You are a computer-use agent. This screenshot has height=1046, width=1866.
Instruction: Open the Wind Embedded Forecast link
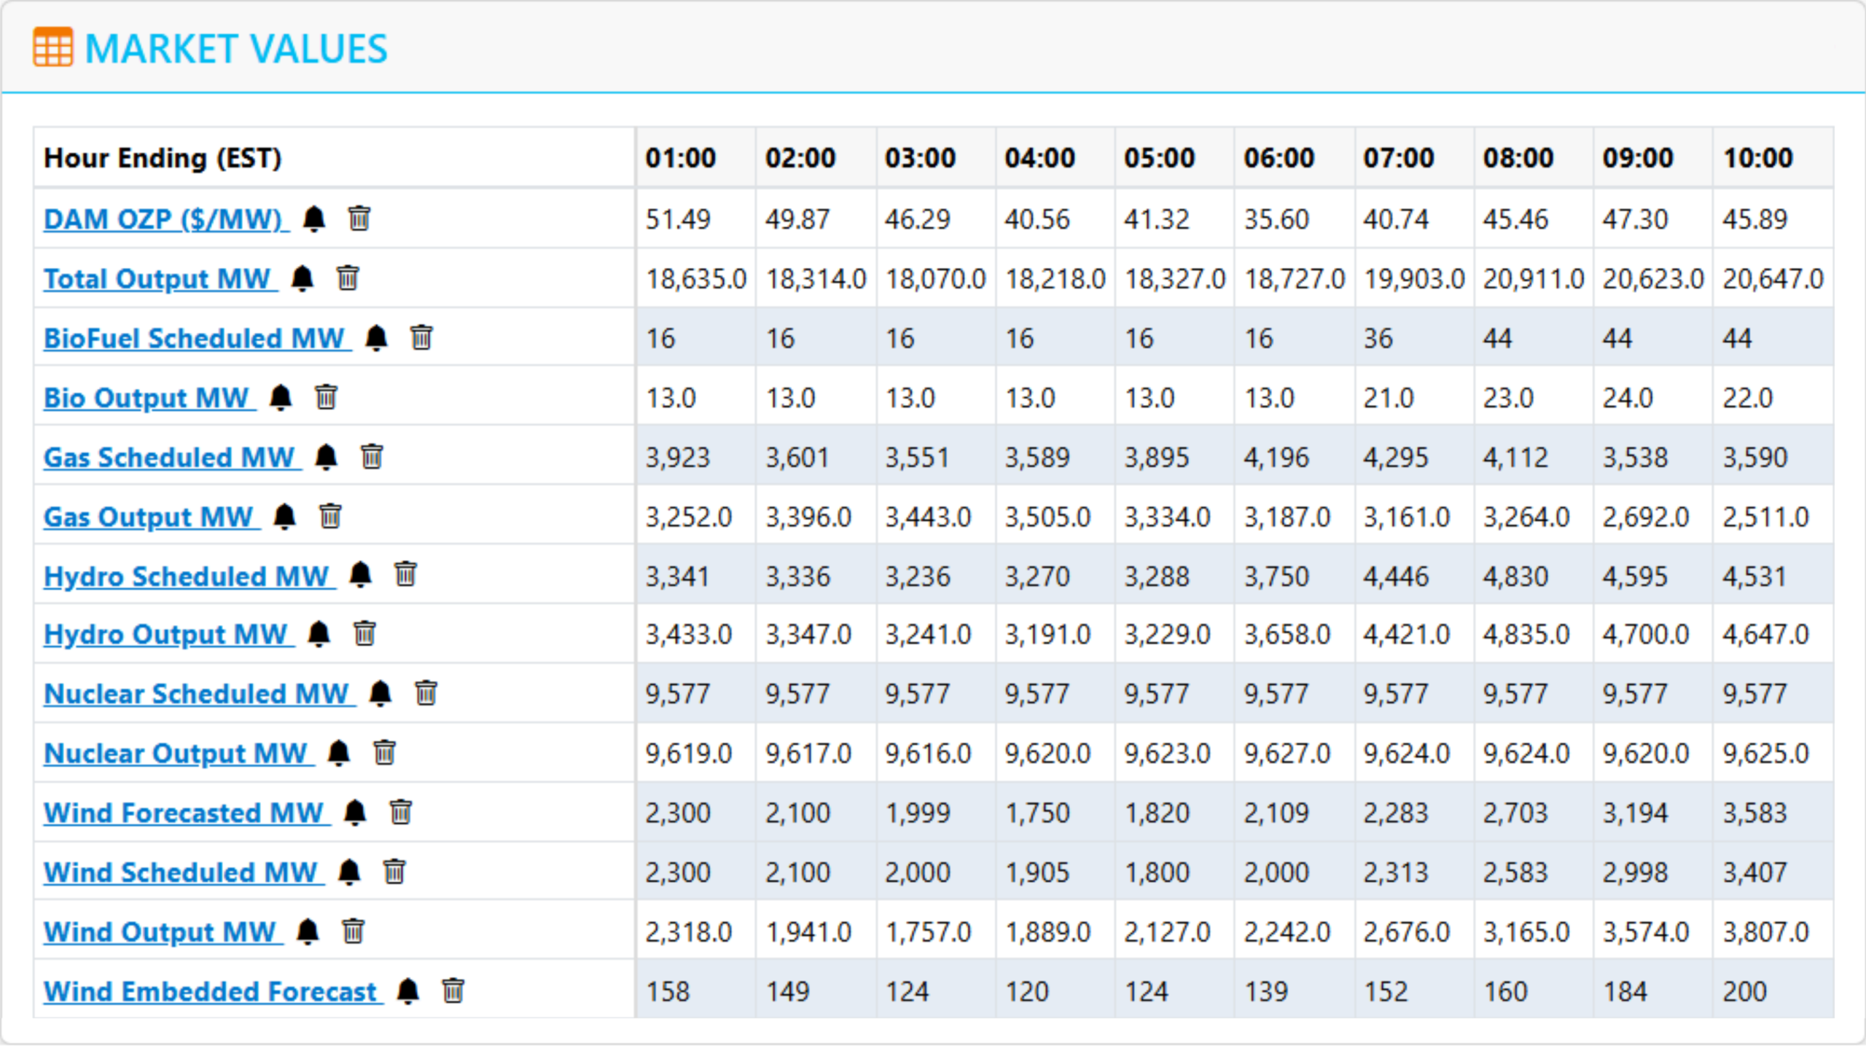tap(210, 992)
